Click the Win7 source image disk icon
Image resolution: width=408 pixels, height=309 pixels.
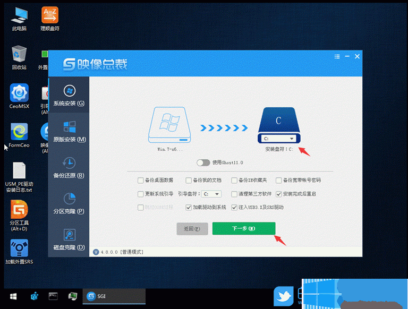(x=169, y=125)
